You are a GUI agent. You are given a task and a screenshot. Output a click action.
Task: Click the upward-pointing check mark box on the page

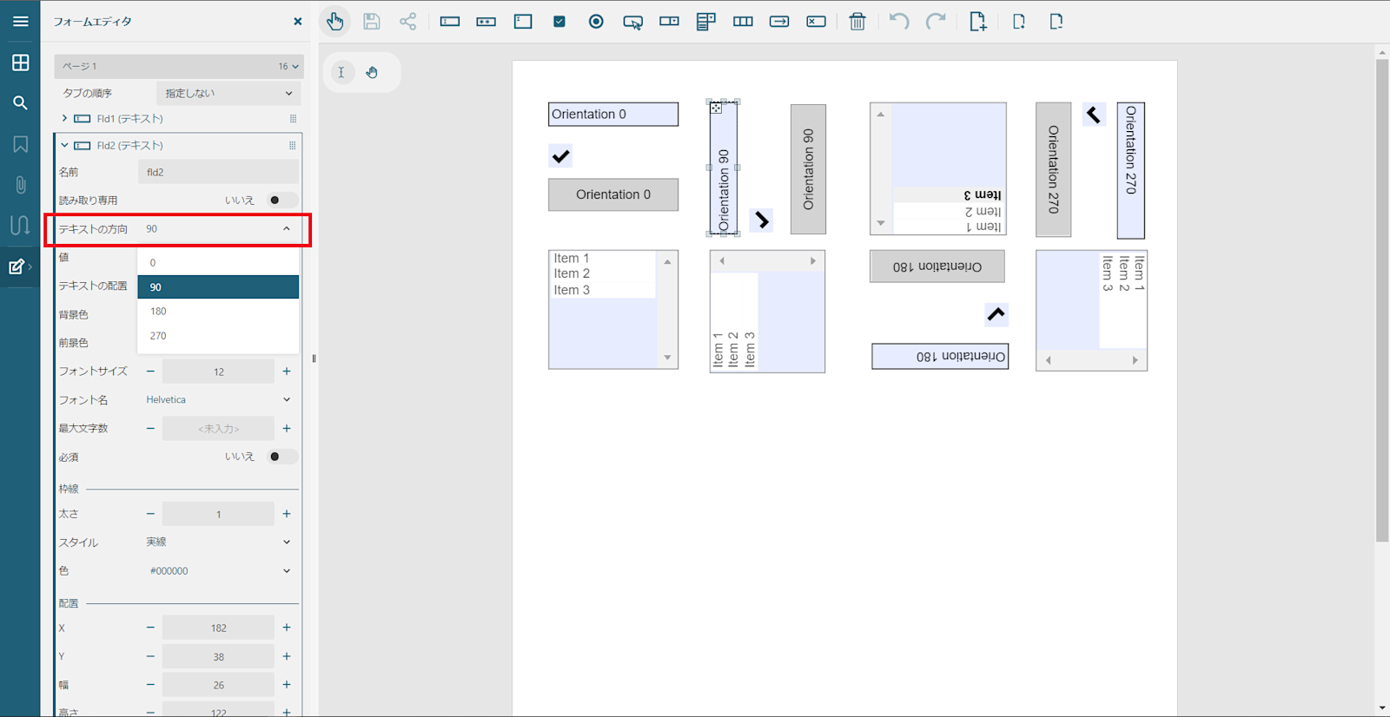click(x=996, y=314)
